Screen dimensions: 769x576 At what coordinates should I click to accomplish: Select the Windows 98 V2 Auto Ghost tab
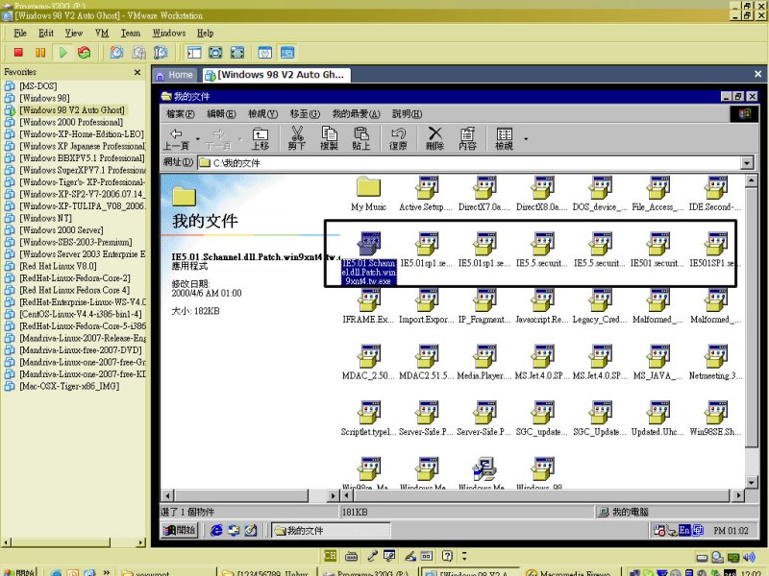tap(276, 75)
